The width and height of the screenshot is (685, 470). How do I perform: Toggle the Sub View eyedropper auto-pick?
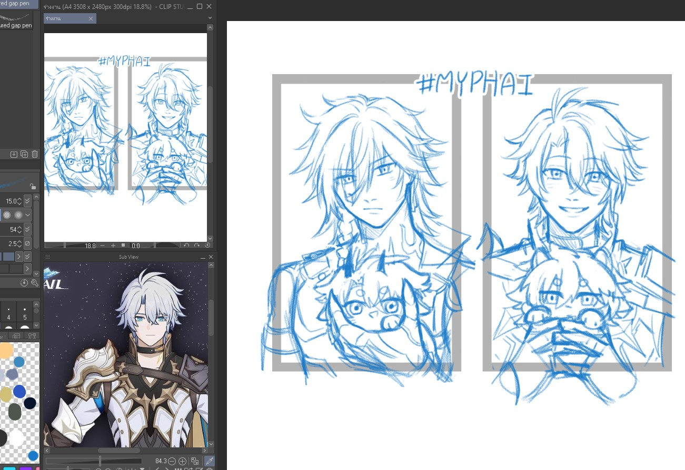point(209,461)
